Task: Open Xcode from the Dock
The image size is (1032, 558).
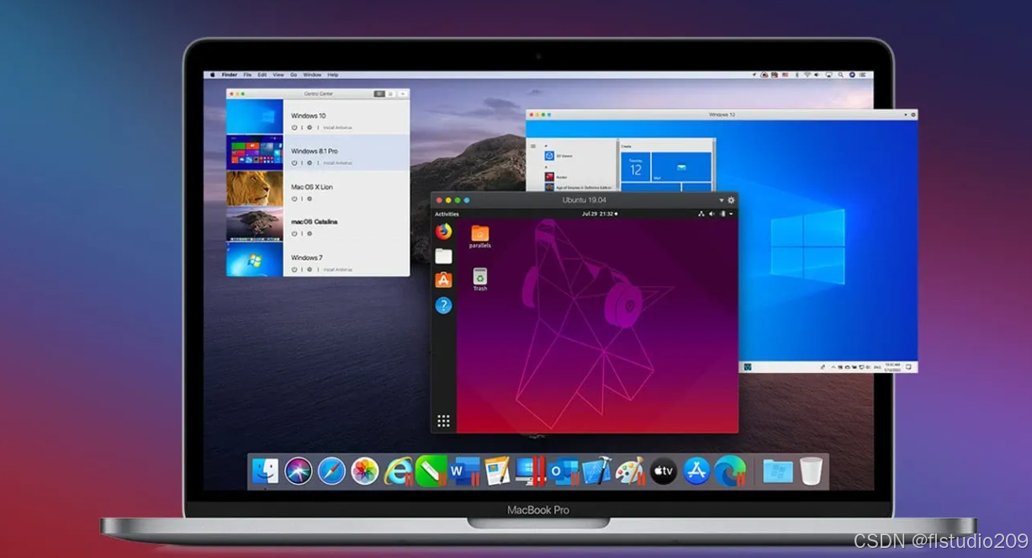Action: pos(596,471)
